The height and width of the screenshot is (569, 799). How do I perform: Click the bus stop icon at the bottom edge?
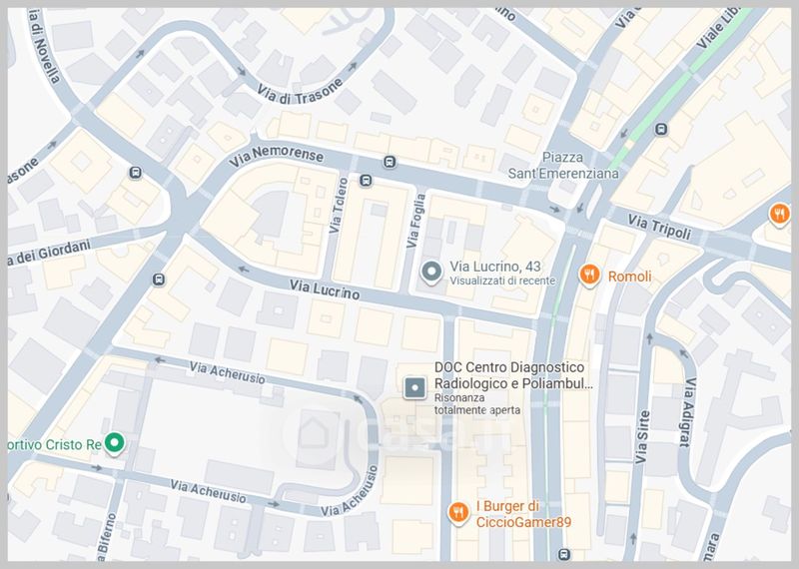click(x=563, y=554)
